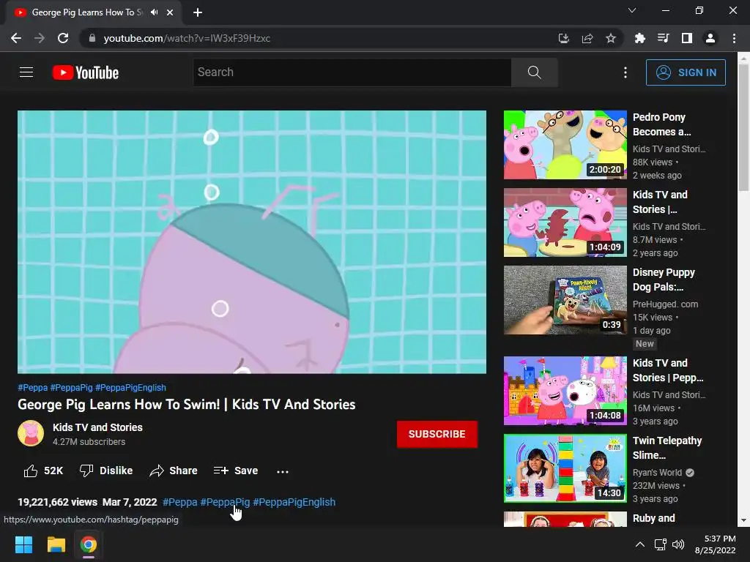Viewport: 750px width, 562px height.
Task: Click the address bar URL
Action: (x=187, y=38)
